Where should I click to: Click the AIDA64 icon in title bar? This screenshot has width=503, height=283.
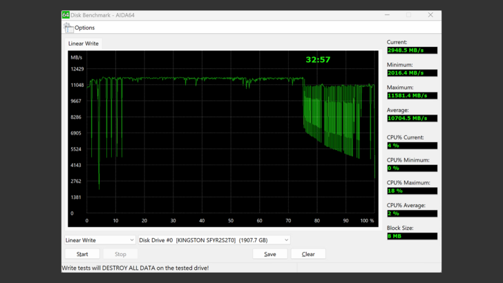click(x=66, y=14)
